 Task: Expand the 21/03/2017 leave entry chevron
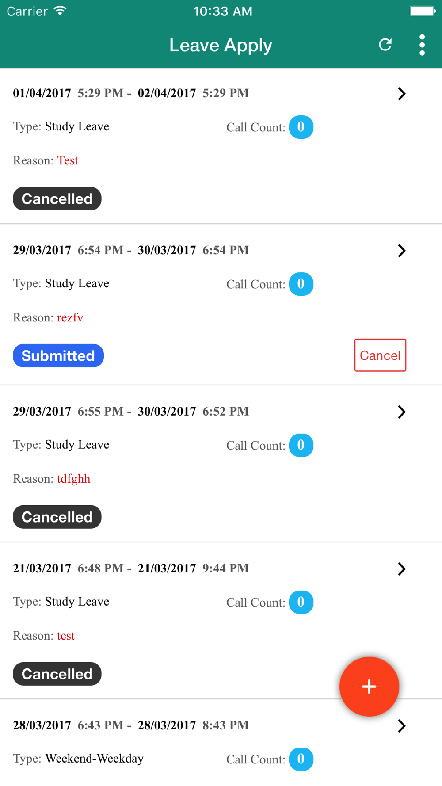pyautogui.click(x=401, y=569)
